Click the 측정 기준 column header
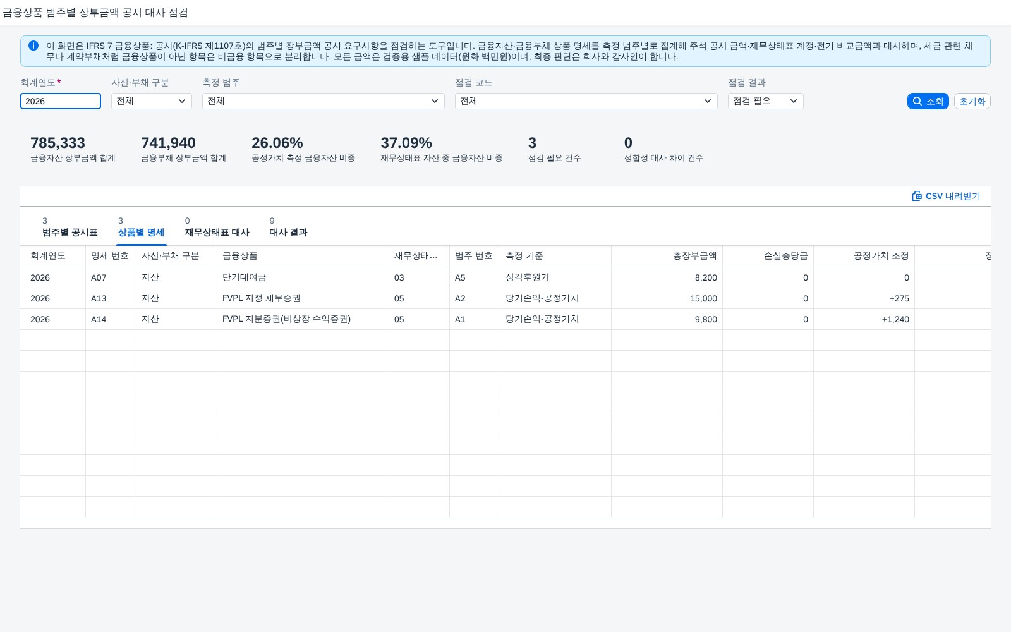Image resolution: width=1011 pixels, height=632 pixels. [555, 256]
